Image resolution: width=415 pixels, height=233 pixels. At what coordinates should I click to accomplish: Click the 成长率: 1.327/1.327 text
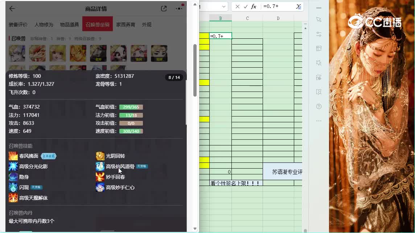(32, 84)
